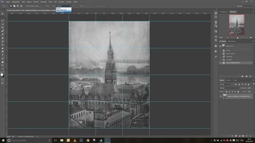The height and width of the screenshot is (143, 255).
Task: Select intersect with selection mode
Action: point(21,6)
